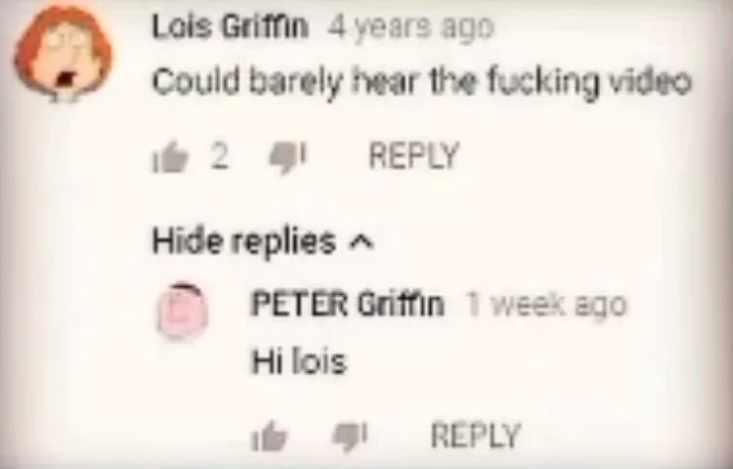Like PETER Griffin's reply
Viewport: 733px width, 469px height.
click(270, 437)
